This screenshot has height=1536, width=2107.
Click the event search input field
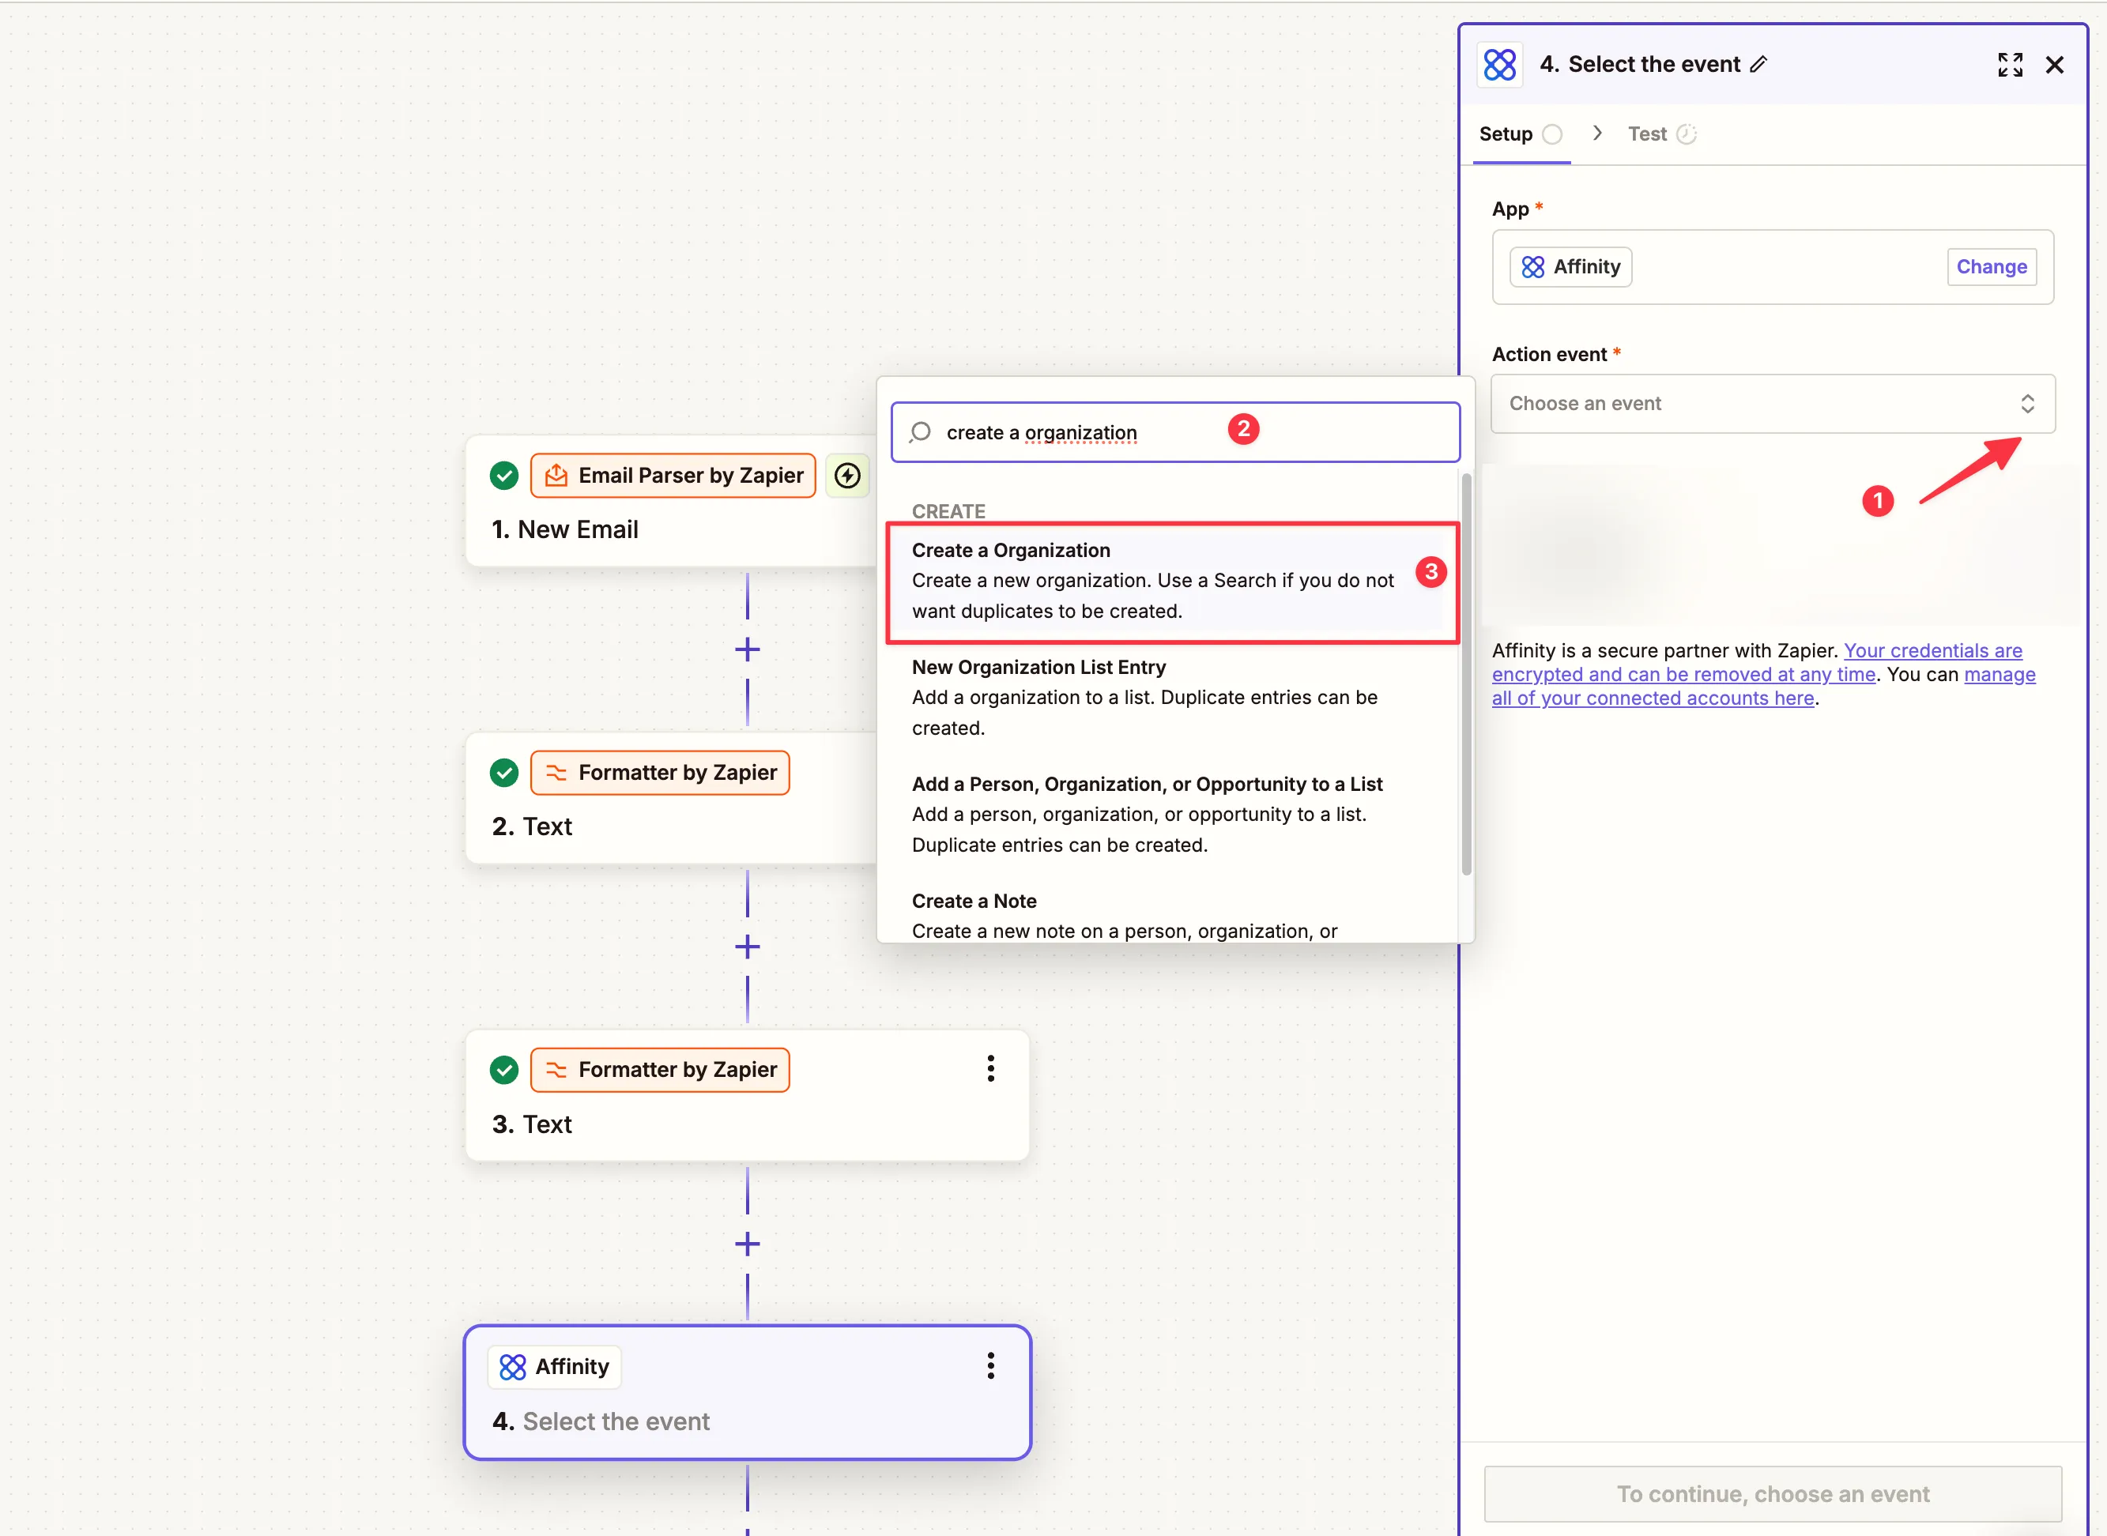point(1175,432)
